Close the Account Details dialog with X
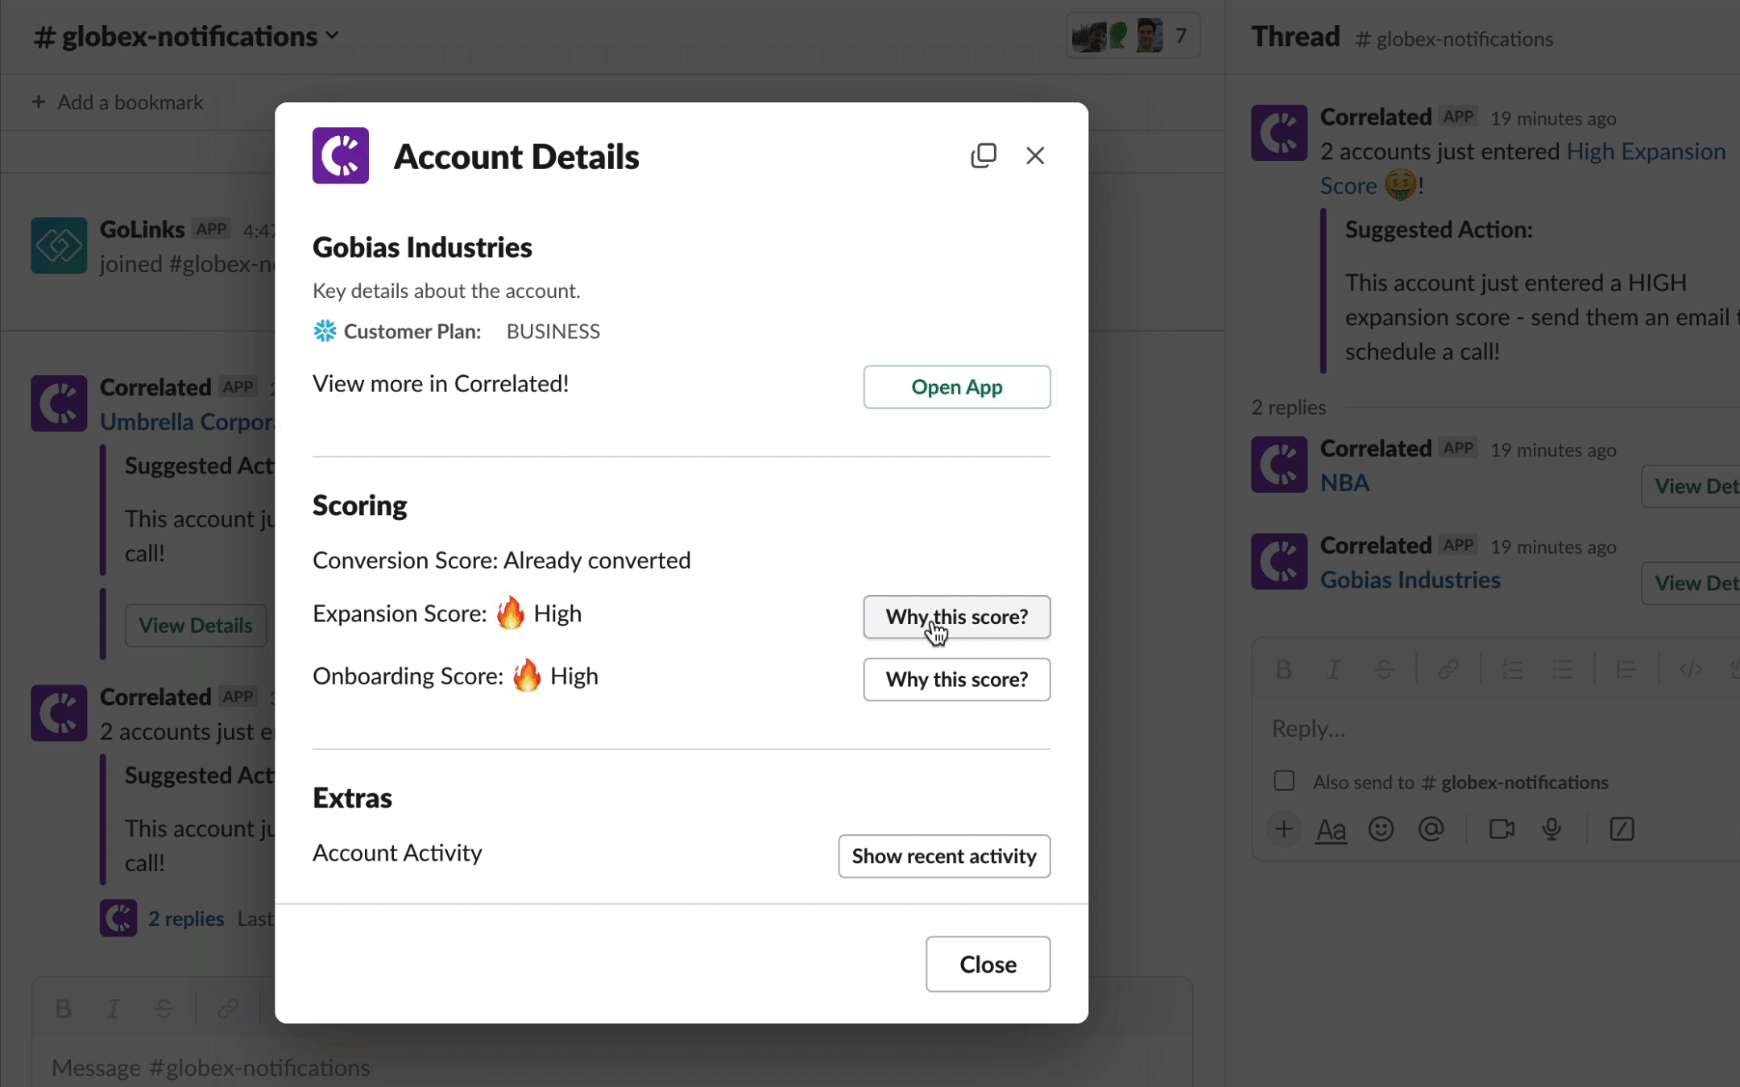This screenshot has height=1087, width=1740. coord(1035,155)
